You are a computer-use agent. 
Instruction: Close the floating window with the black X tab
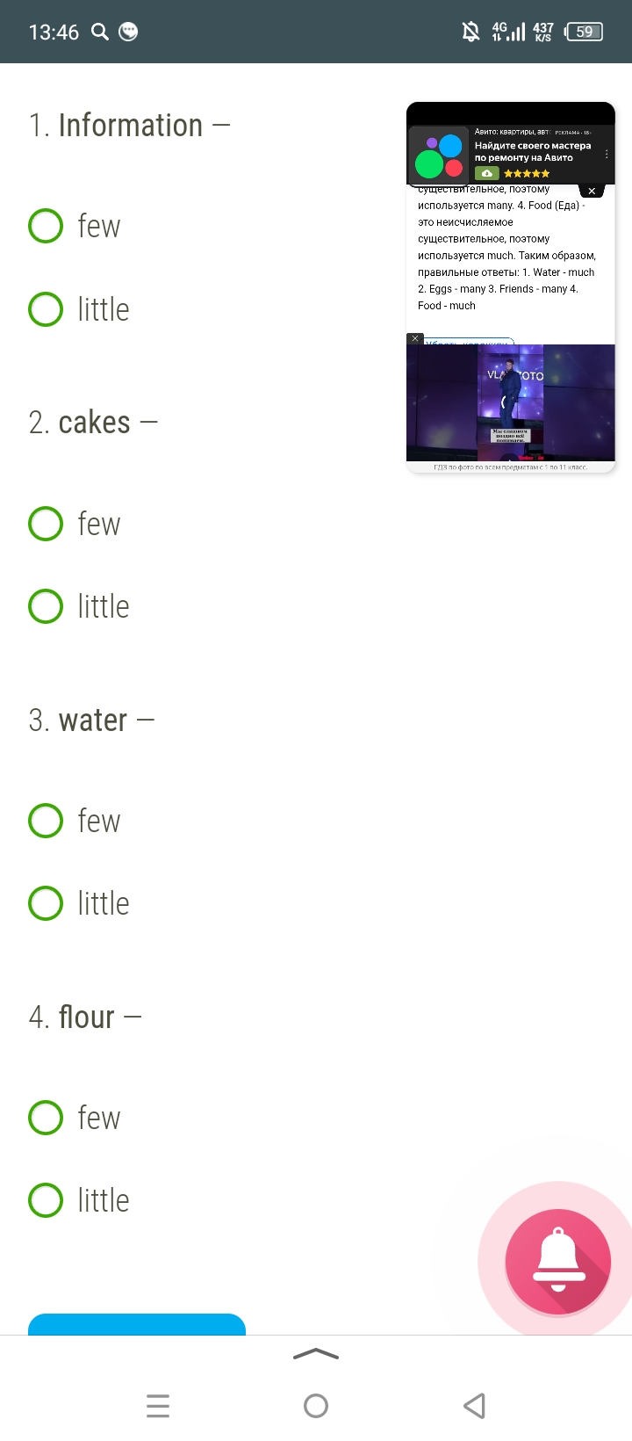click(x=592, y=191)
